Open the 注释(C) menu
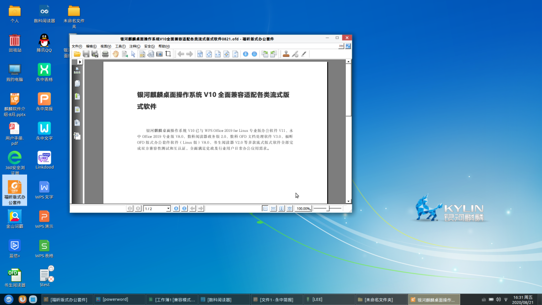The height and width of the screenshot is (305, 542). point(135,46)
